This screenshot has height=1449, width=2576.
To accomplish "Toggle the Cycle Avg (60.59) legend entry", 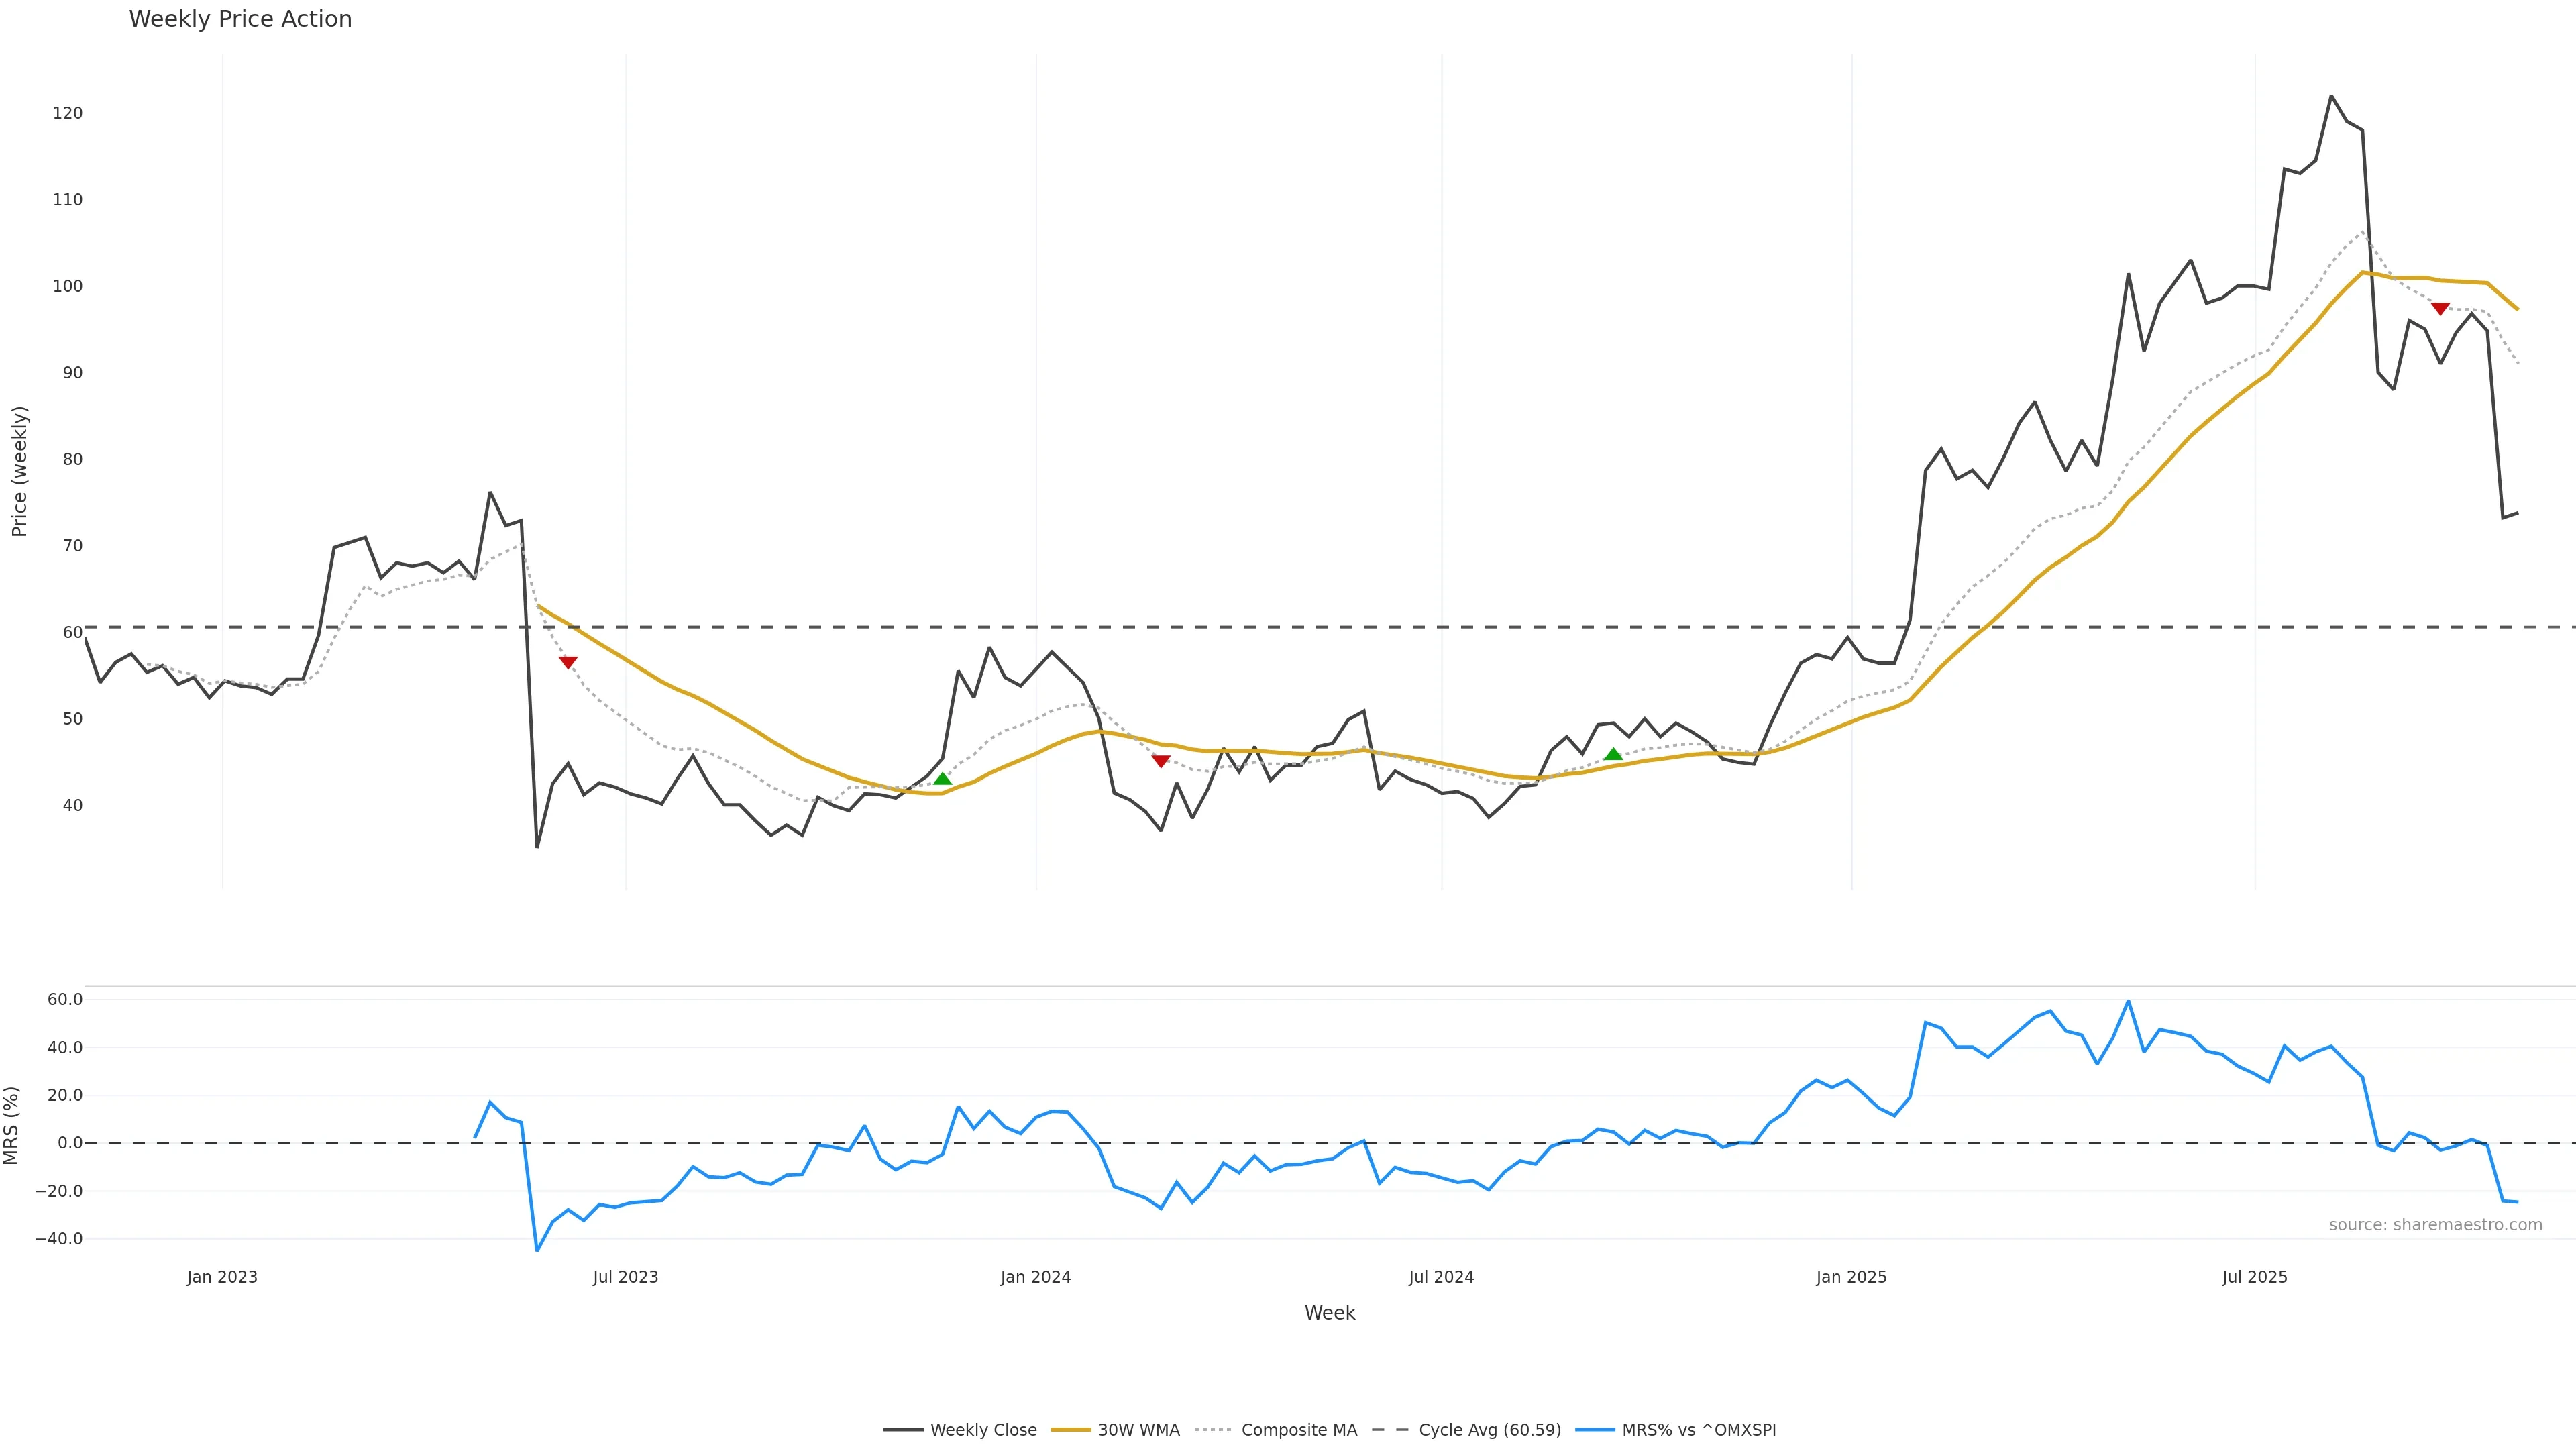I will [x=1489, y=1430].
